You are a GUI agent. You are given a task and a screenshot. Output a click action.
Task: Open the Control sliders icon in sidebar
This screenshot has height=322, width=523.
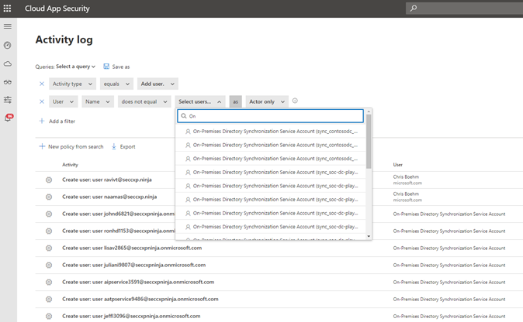point(8,99)
